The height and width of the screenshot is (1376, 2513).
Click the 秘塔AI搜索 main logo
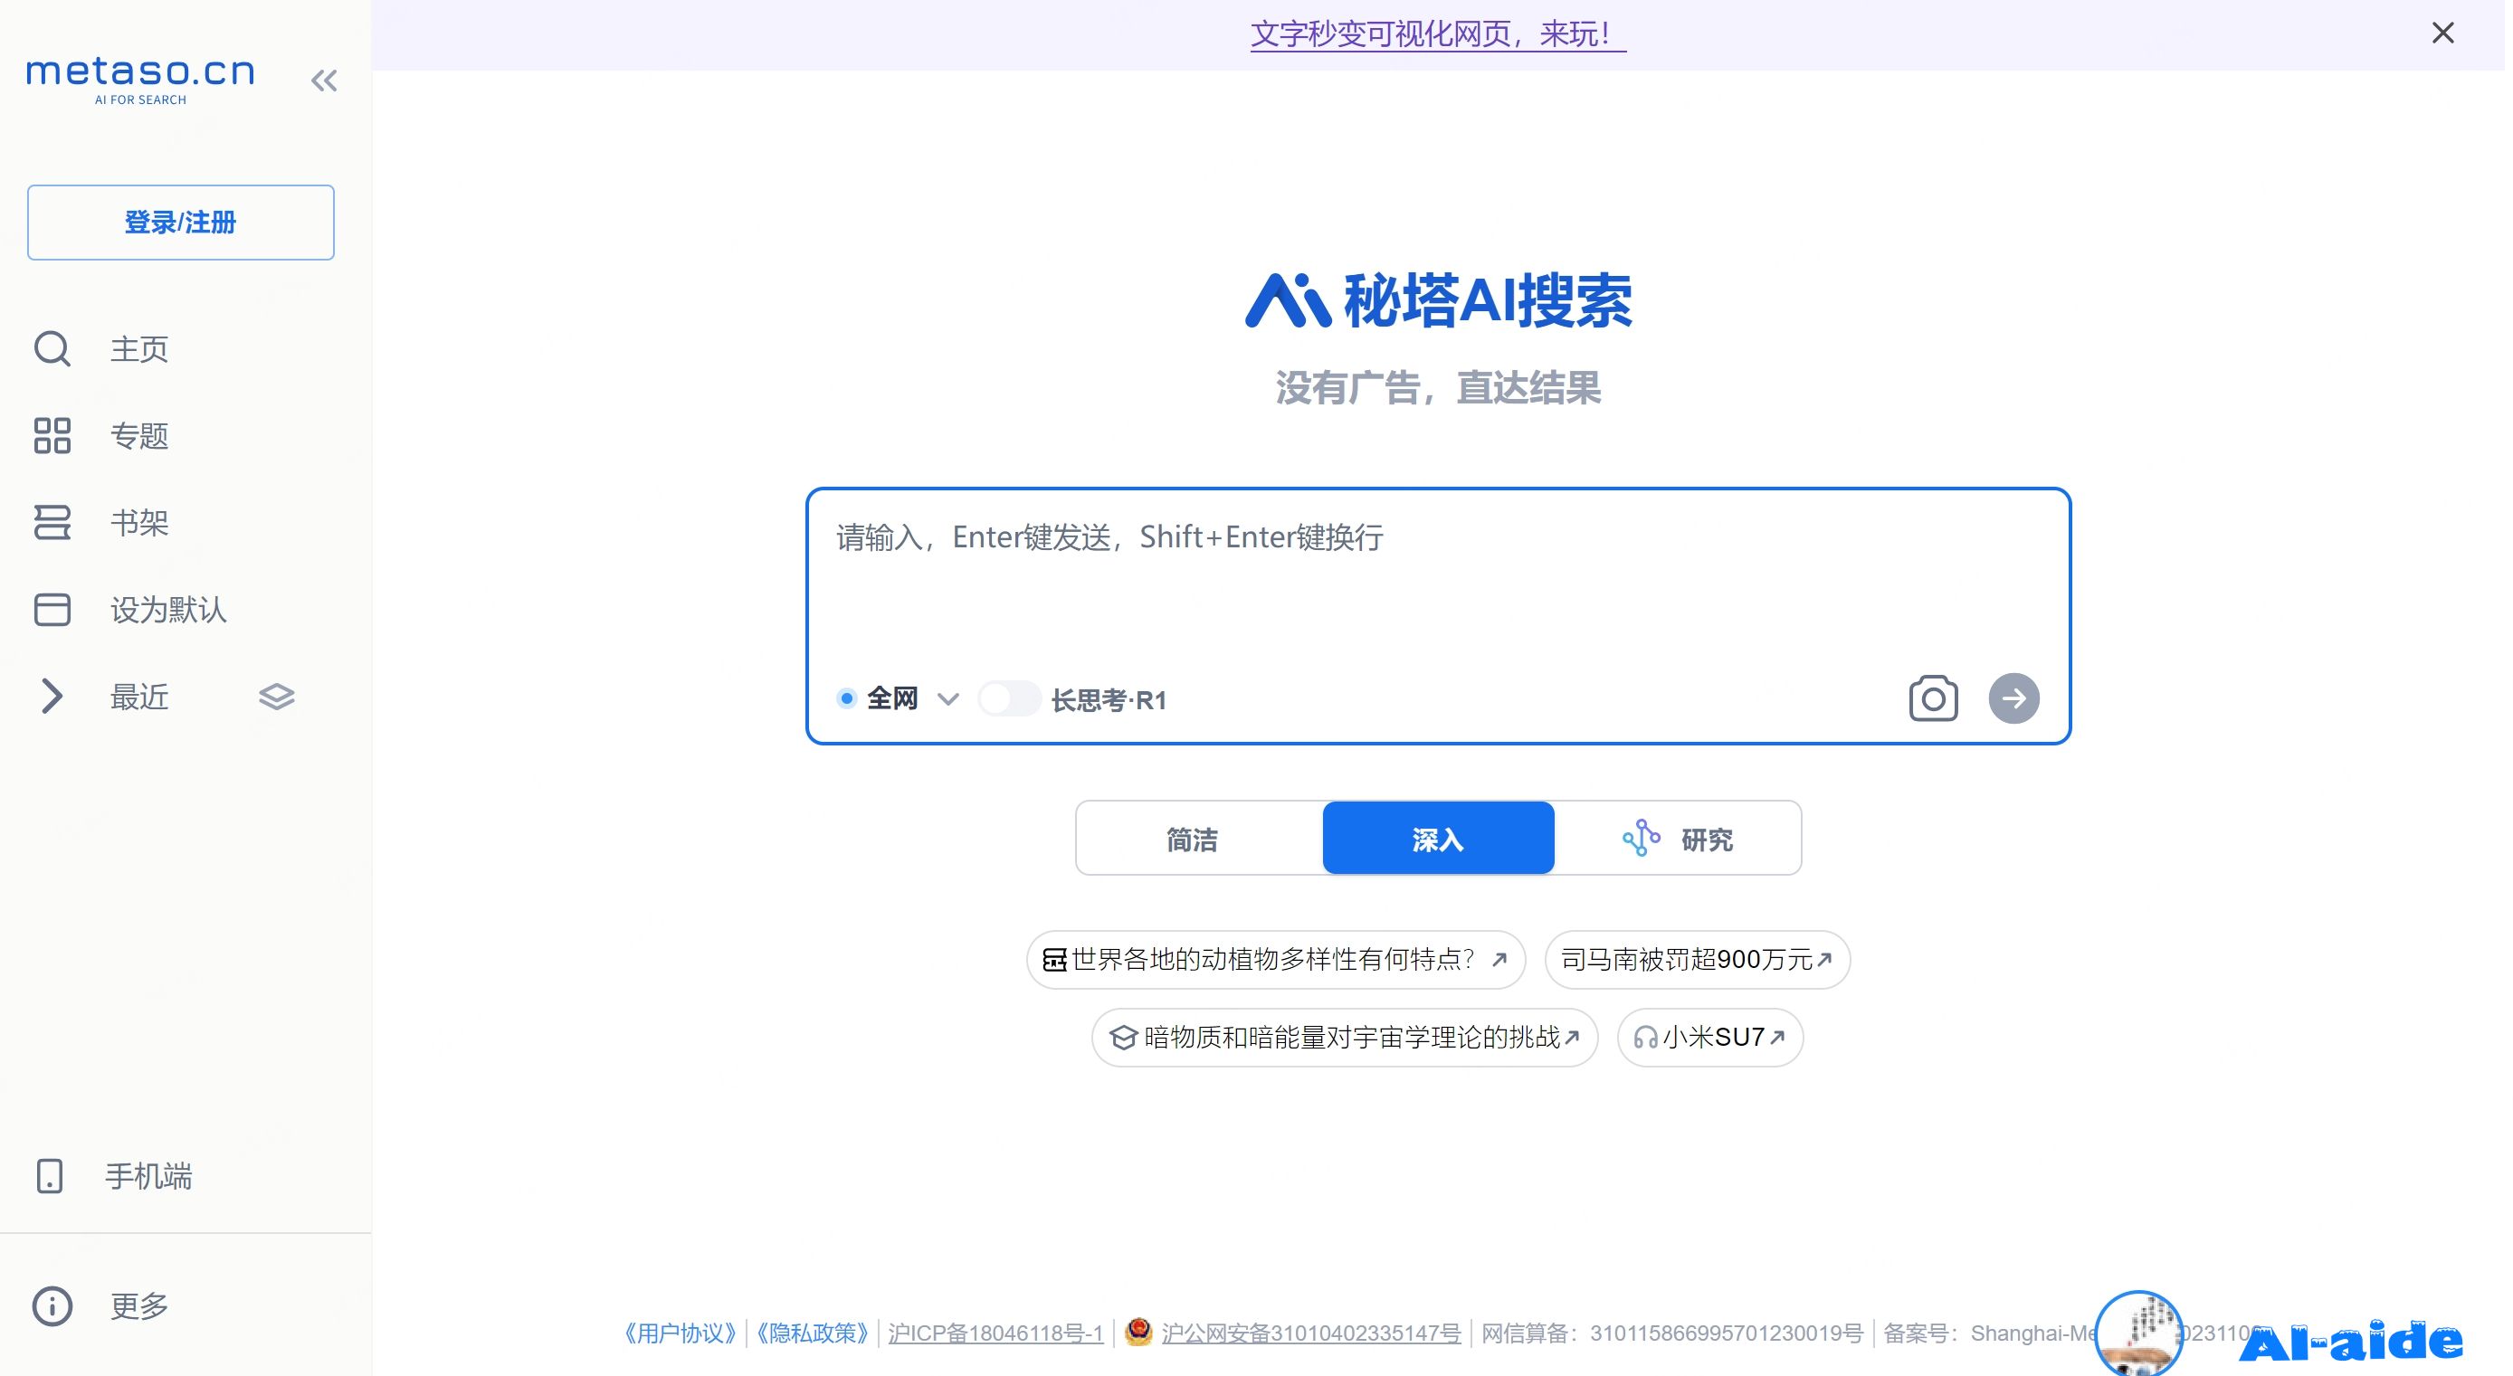[1438, 300]
